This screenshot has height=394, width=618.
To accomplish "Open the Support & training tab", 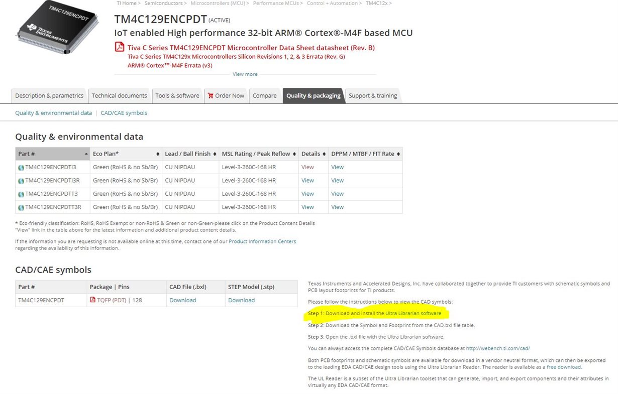I will [x=373, y=95].
